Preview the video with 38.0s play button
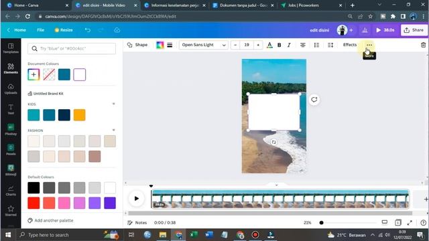Viewport: 429px width, 241px height. click(x=385, y=30)
